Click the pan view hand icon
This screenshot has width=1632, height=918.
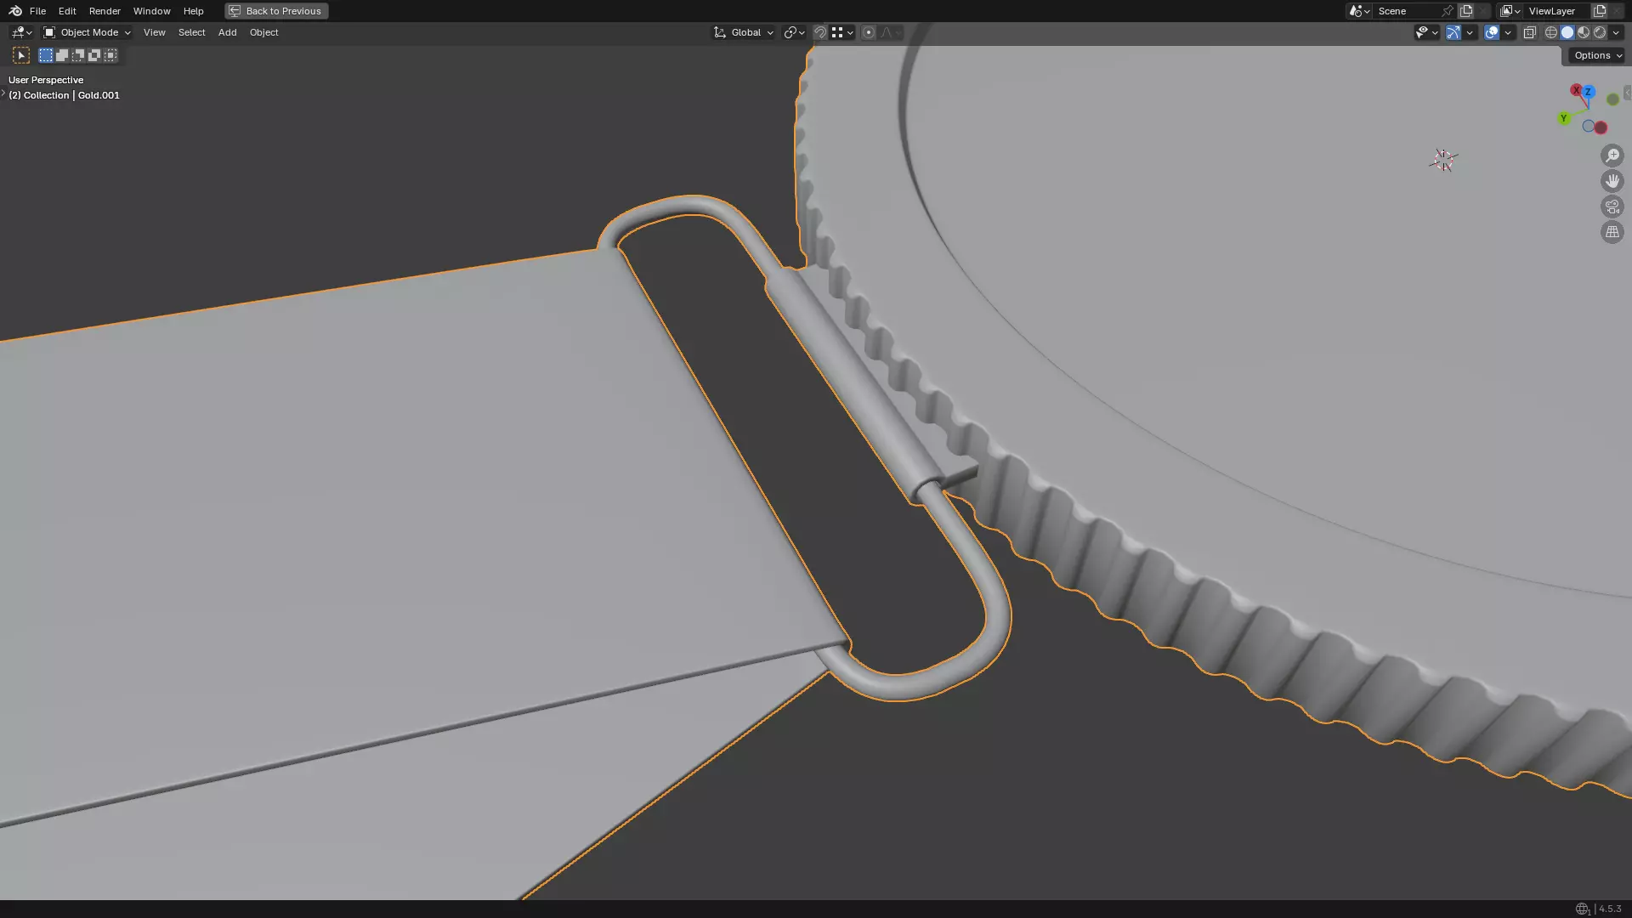tap(1612, 181)
